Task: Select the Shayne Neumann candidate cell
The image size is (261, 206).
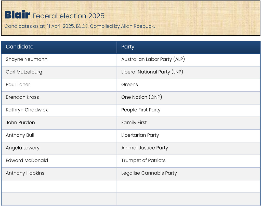Action: (27, 60)
